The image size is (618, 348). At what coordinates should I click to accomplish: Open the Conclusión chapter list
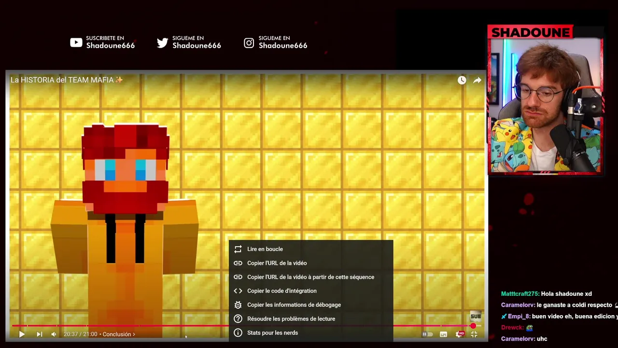point(119,334)
